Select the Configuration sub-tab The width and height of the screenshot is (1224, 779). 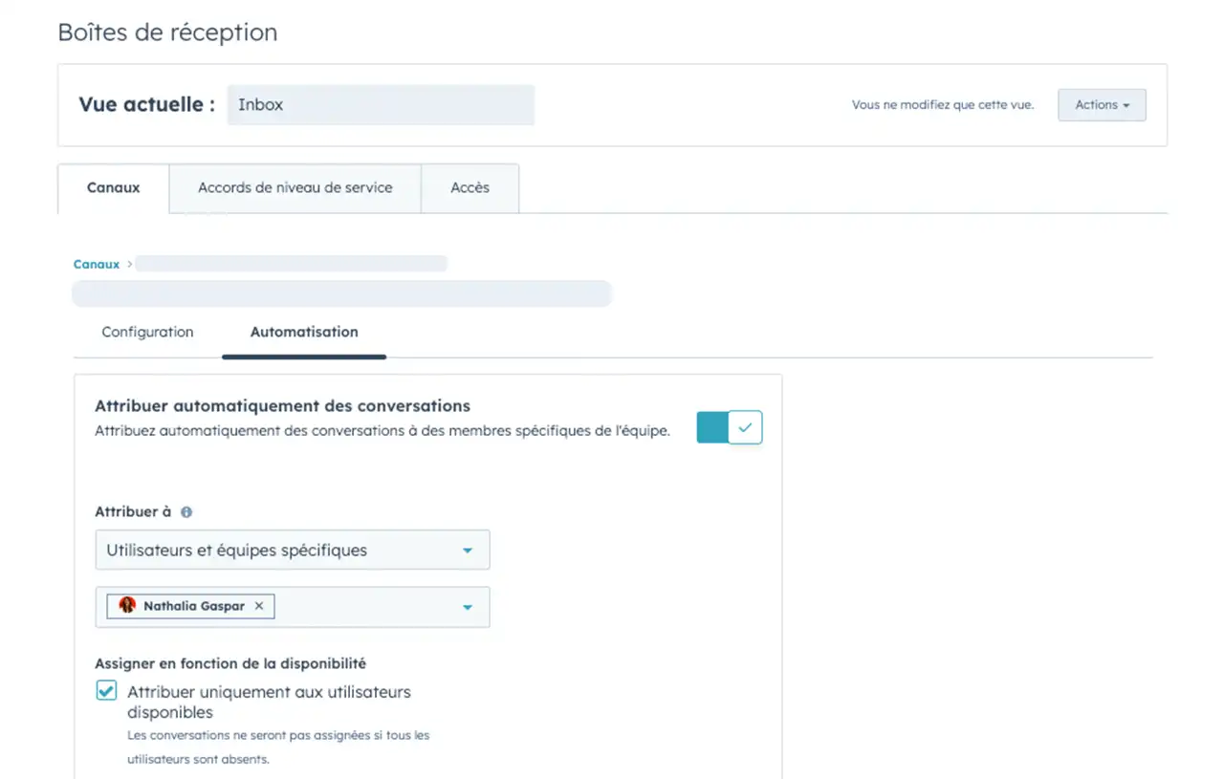pyautogui.click(x=147, y=333)
